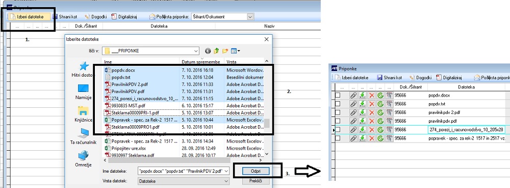
Task: Go up one folder level icon
Action: click(216, 51)
